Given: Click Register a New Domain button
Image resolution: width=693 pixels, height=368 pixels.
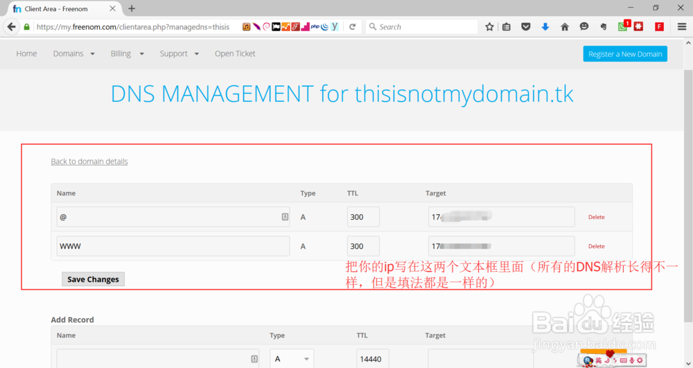Looking at the screenshot, I should [x=625, y=54].
